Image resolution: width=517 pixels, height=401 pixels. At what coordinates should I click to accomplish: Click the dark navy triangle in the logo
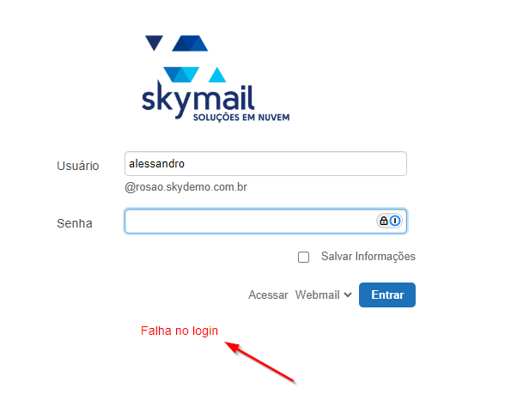click(x=154, y=43)
